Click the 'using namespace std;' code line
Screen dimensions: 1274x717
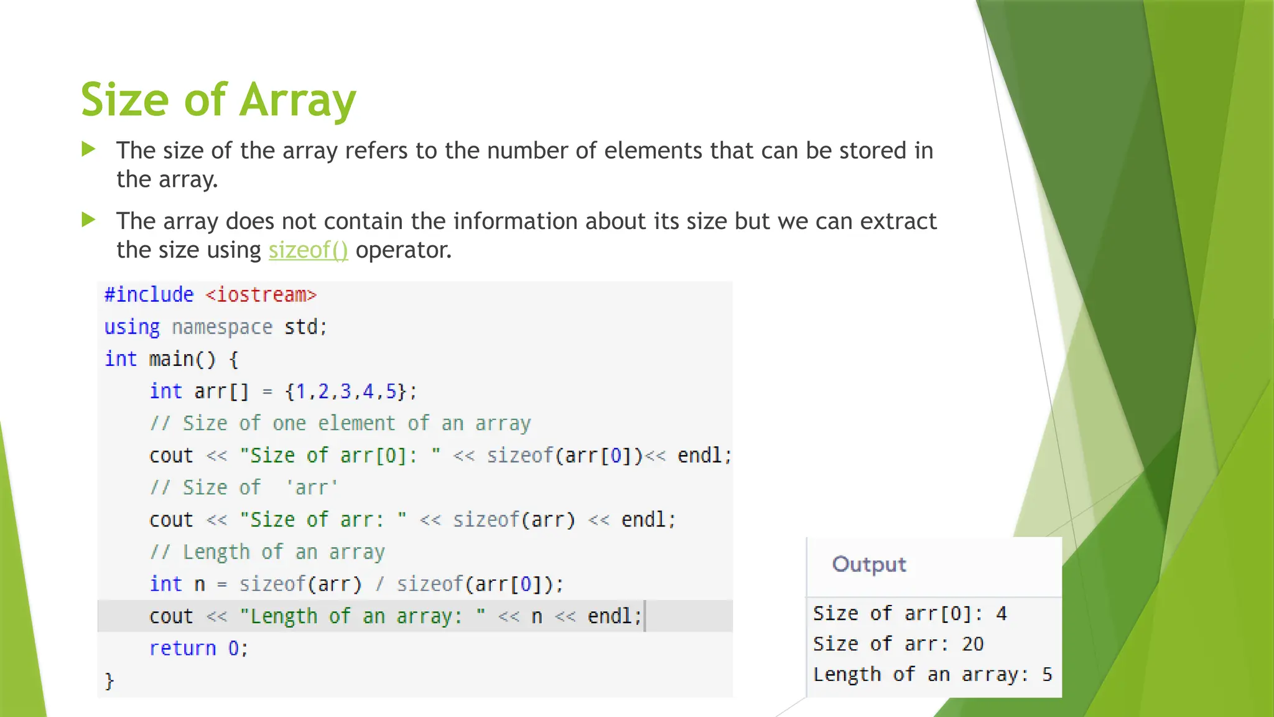click(215, 327)
